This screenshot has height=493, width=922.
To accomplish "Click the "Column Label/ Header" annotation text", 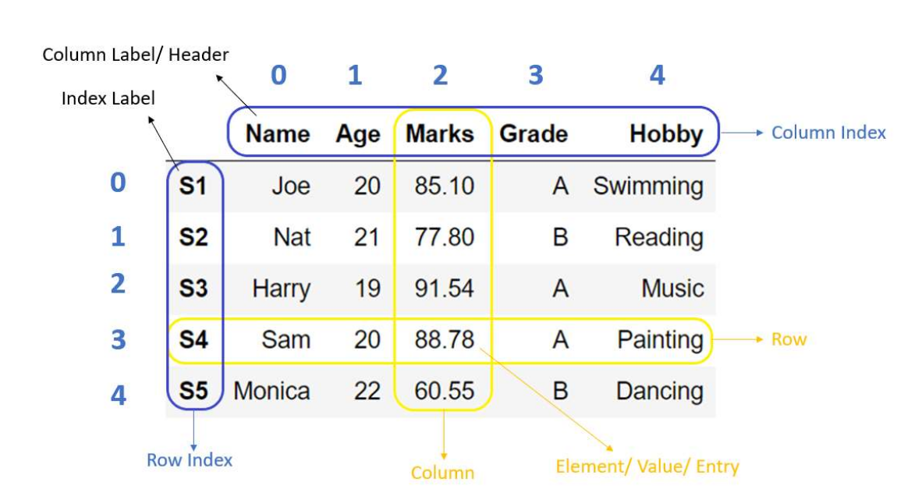I will [135, 55].
